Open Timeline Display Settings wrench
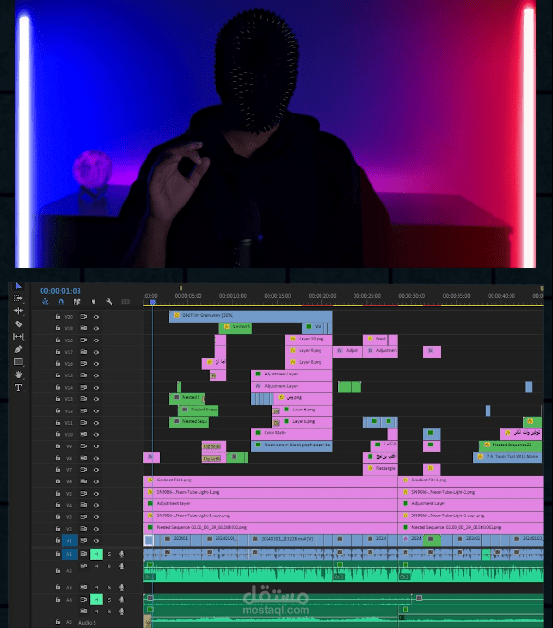This screenshot has width=553, height=628. (109, 302)
